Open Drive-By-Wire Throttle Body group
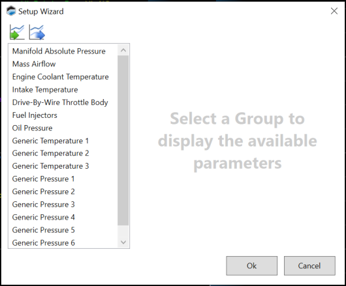 [63, 102]
